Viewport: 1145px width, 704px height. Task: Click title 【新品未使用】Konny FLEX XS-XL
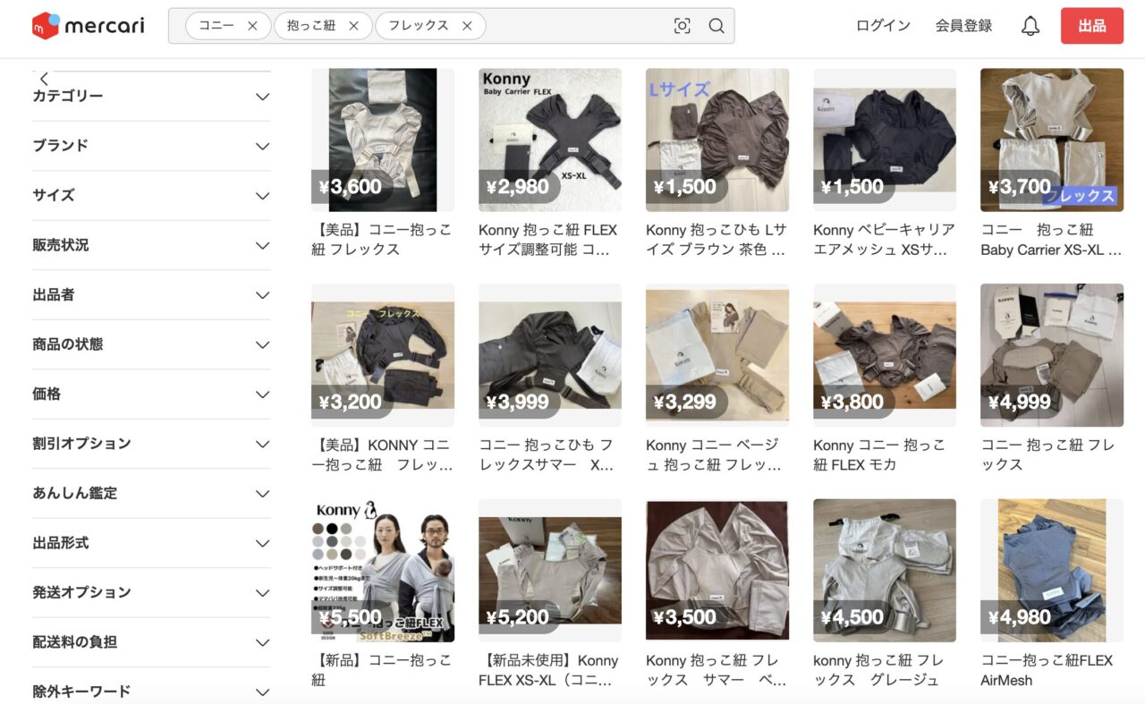548,670
